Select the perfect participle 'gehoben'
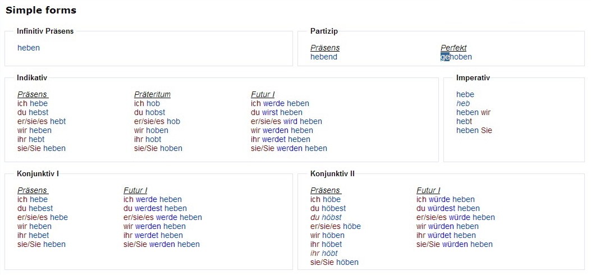Viewport: 591px width, 275px height. point(456,57)
